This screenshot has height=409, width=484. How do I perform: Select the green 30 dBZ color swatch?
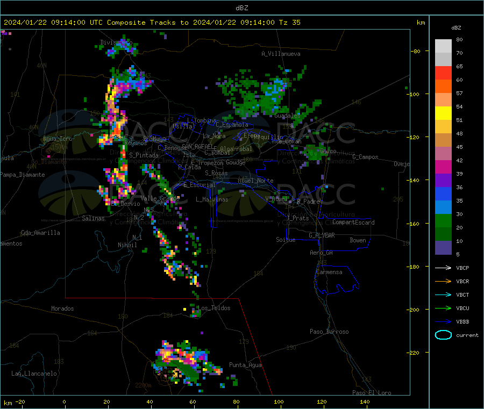click(443, 220)
